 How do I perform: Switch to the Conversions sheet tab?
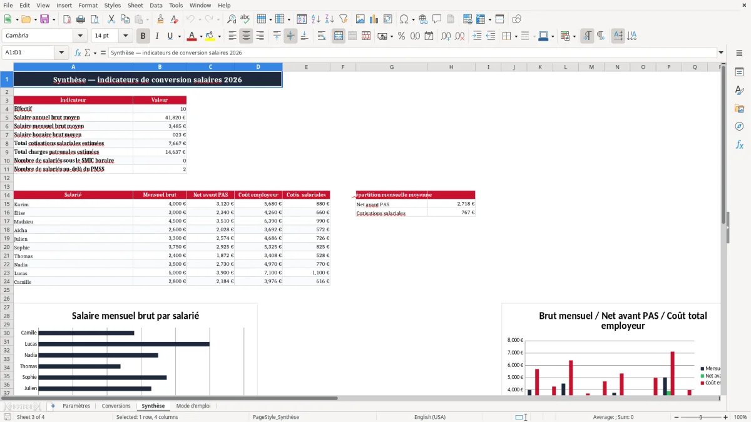116,406
